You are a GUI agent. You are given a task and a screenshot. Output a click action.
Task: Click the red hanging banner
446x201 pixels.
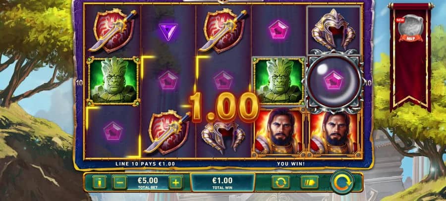click(410, 57)
